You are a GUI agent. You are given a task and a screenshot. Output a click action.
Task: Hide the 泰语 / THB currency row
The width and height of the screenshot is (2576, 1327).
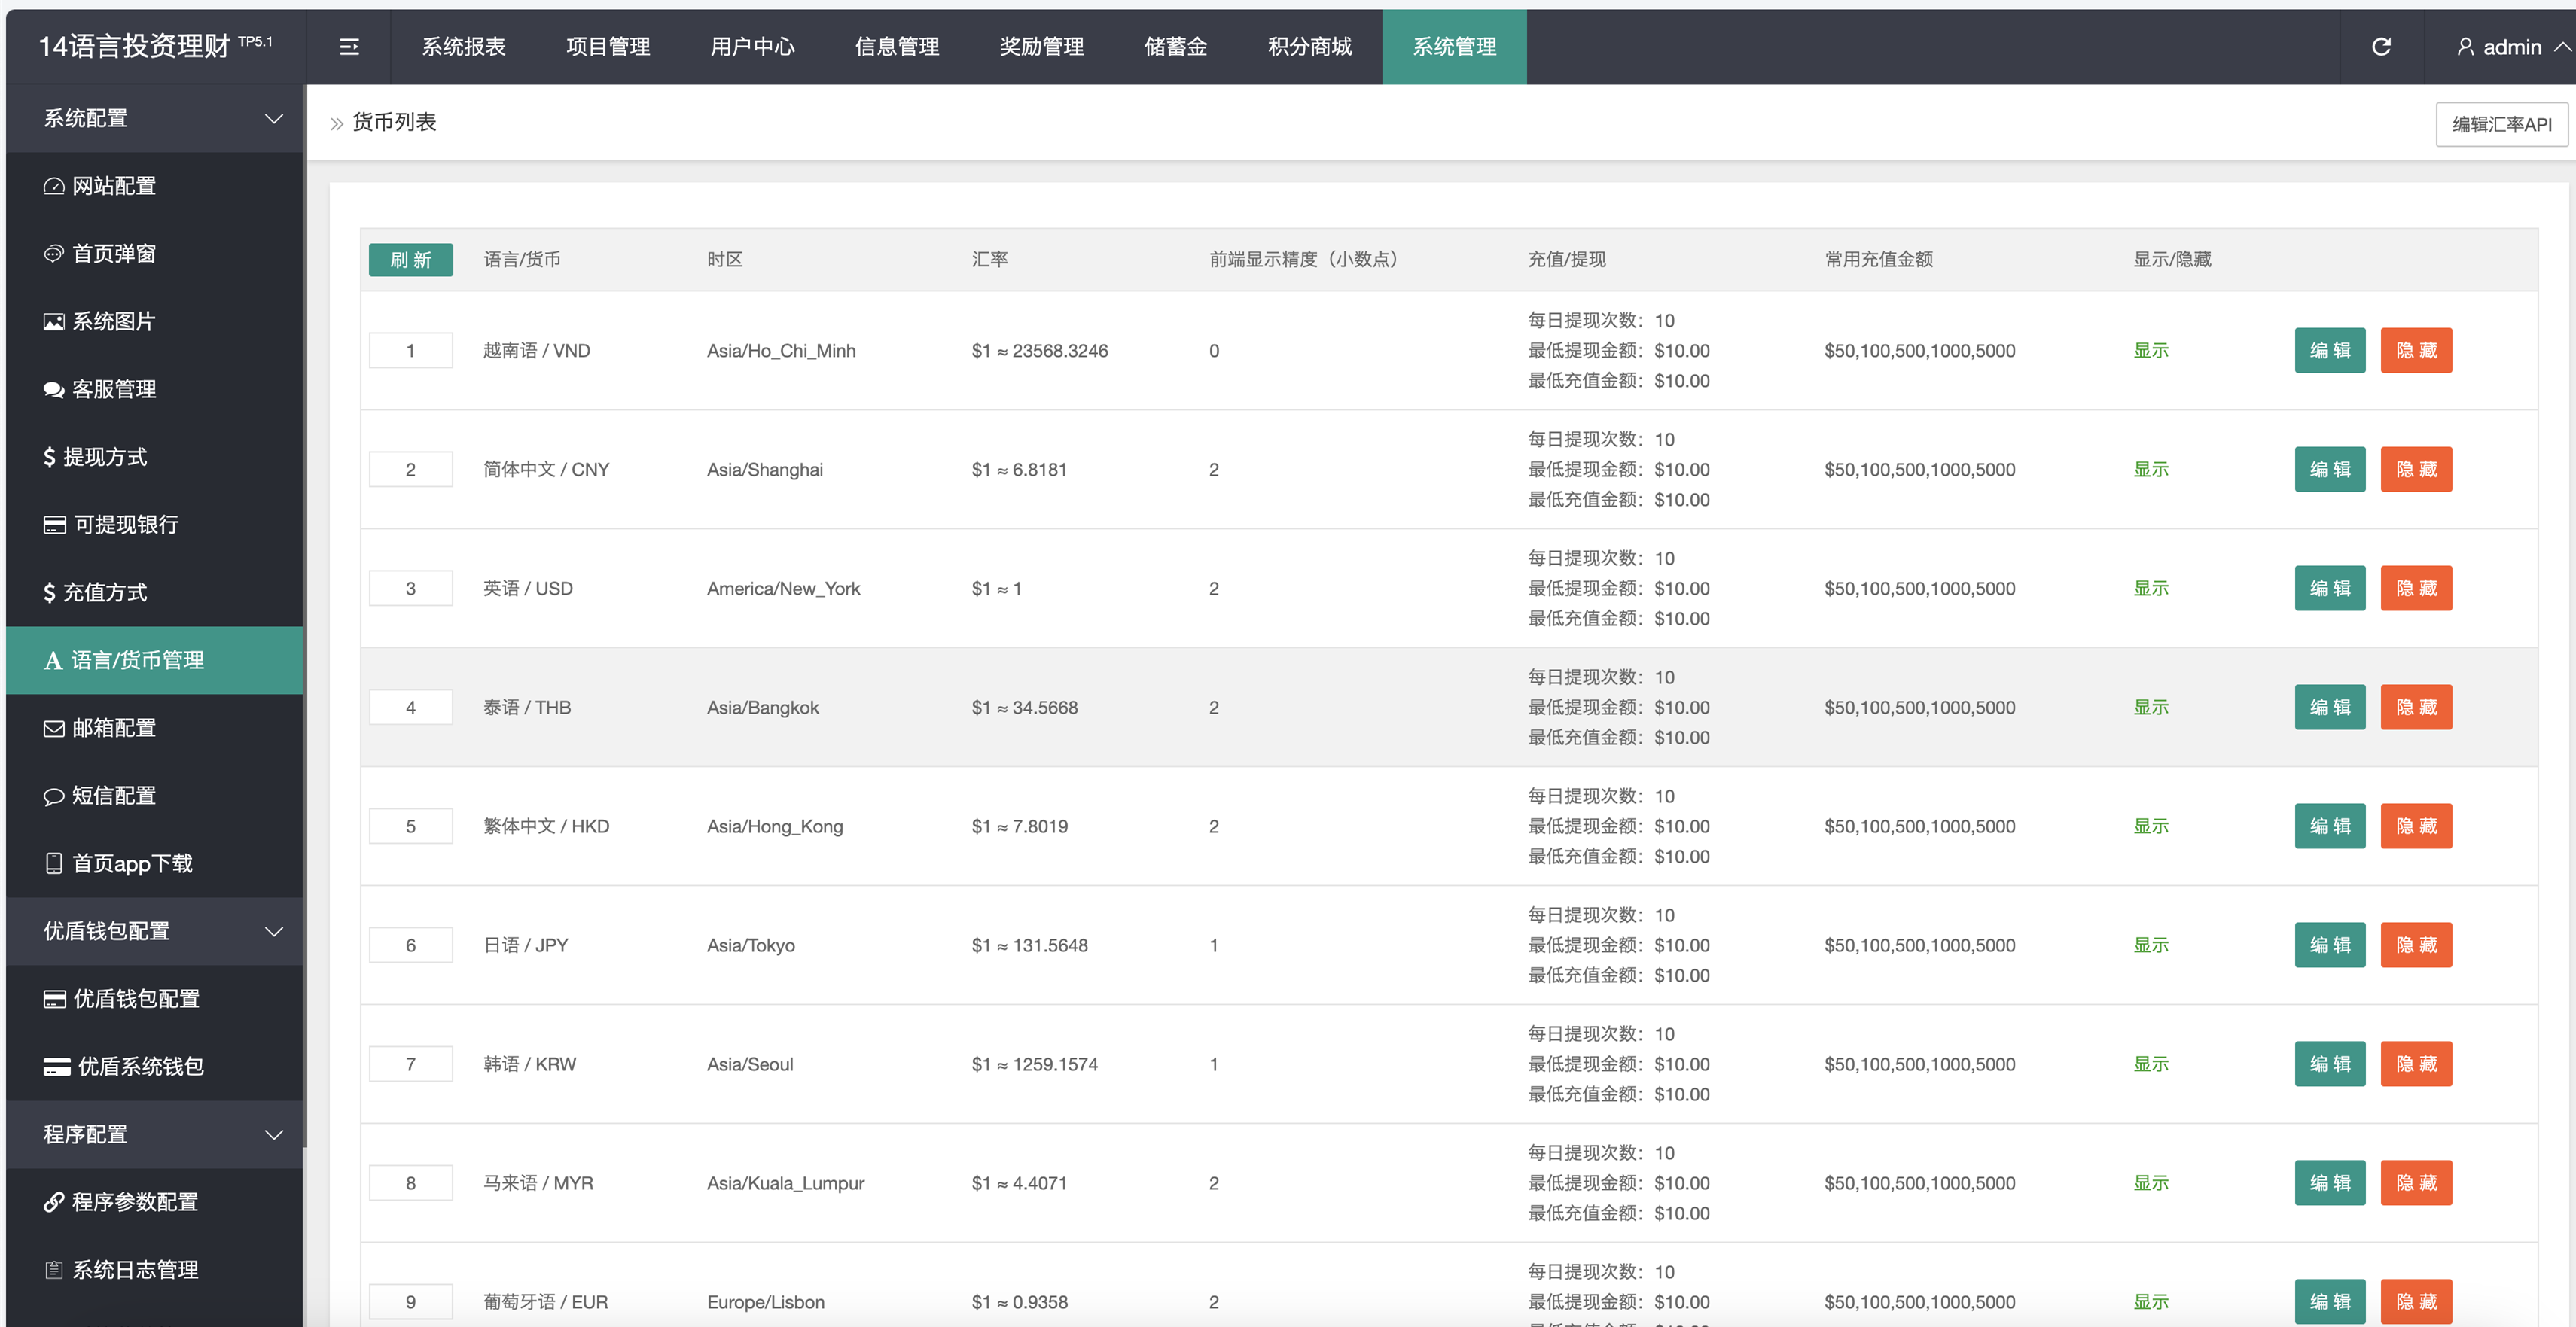pyautogui.click(x=2415, y=708)
